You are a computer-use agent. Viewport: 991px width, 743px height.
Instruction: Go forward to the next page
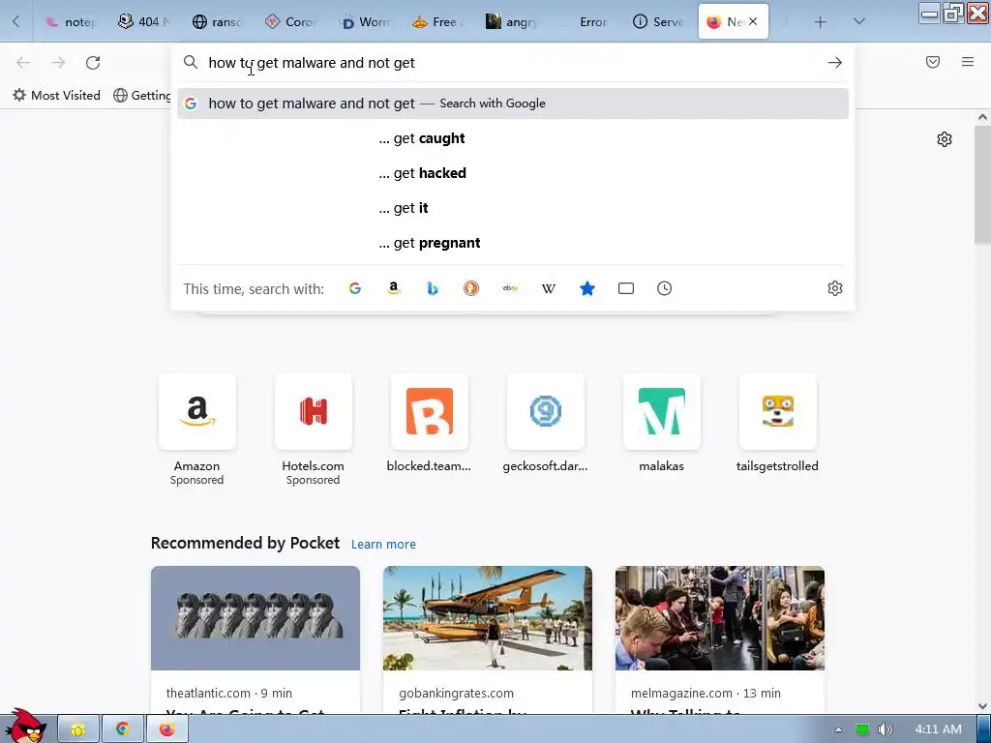coord(58,63)
